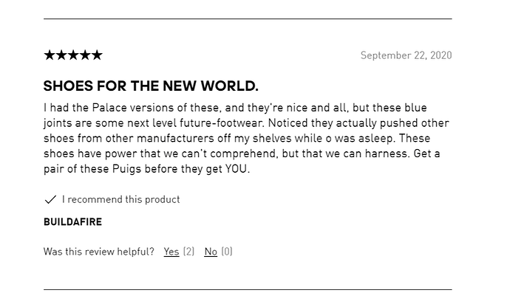Click the fifth, last rating star
The height and width of the screenshot is (307, 510).
pos(97,55)
